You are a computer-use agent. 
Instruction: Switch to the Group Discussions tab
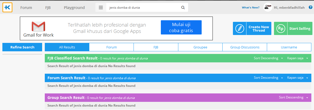[x=245, y=47]
